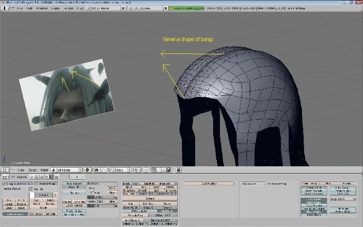
Task: Open the Add menu in top bar
Action: click(x=29, y=8)
